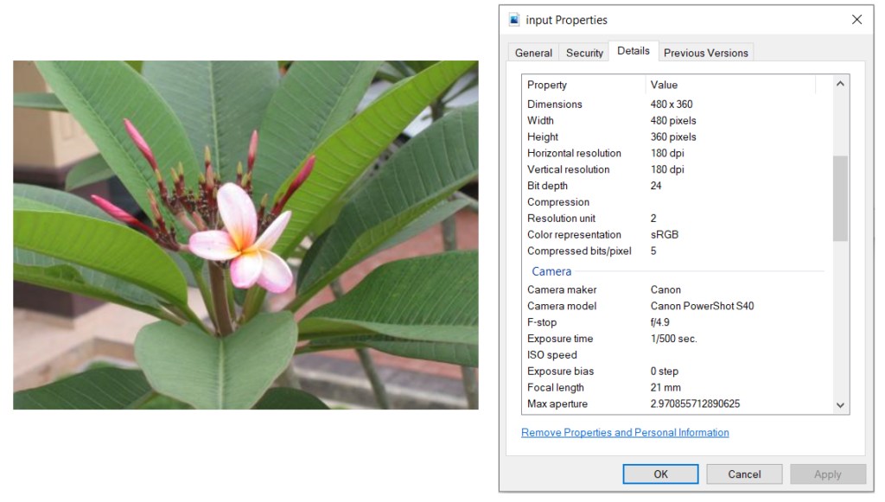Open the Security tab

[x=584, y=53]
